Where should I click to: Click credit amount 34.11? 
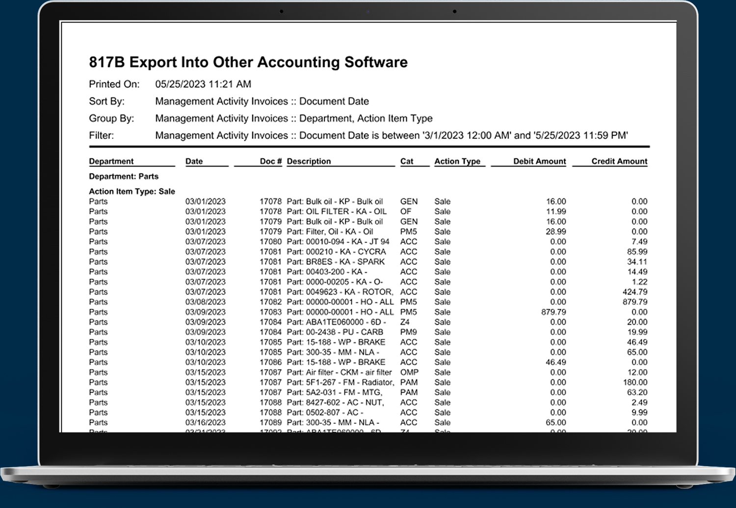pos(637,262)
